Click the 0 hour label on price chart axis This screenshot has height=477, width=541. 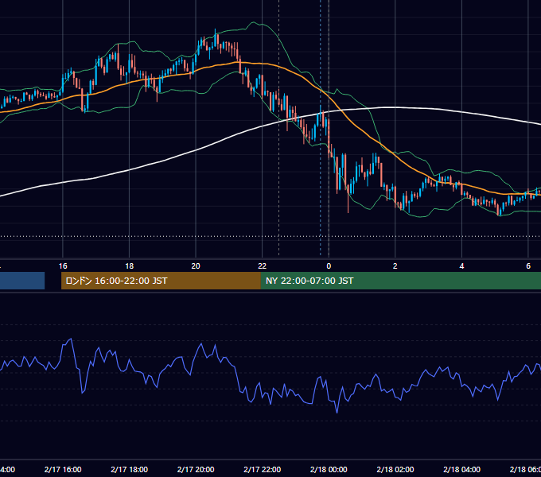point(329,266)
